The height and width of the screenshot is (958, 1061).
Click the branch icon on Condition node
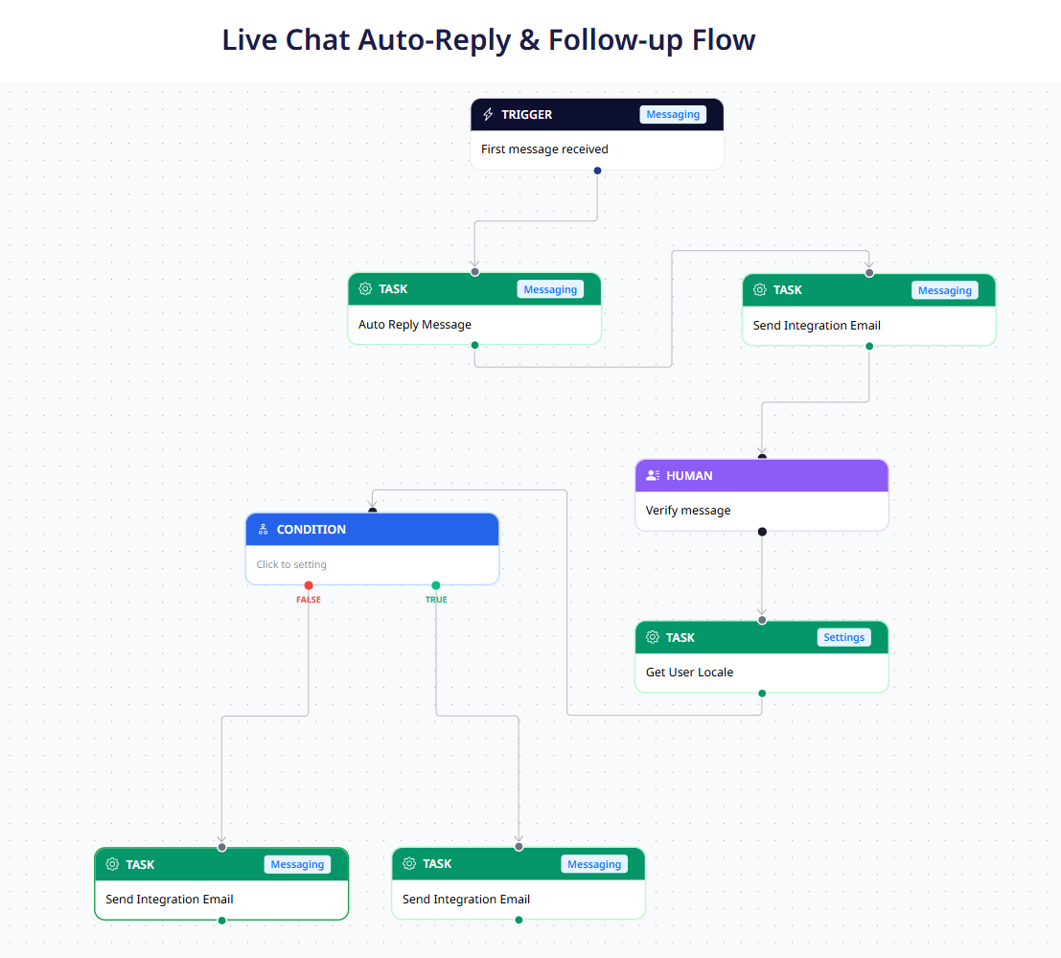(x=264, y=530)
